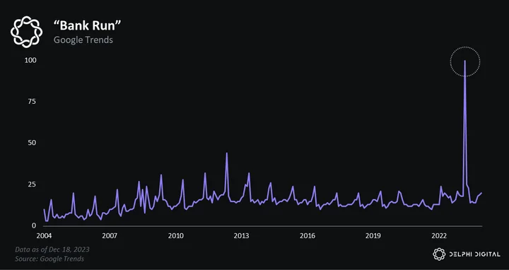
Task: Select the 25 y-axis label
Action: click(32, 184)
